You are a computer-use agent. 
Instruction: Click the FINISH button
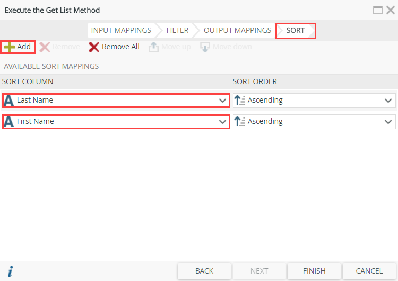[314, 271]
